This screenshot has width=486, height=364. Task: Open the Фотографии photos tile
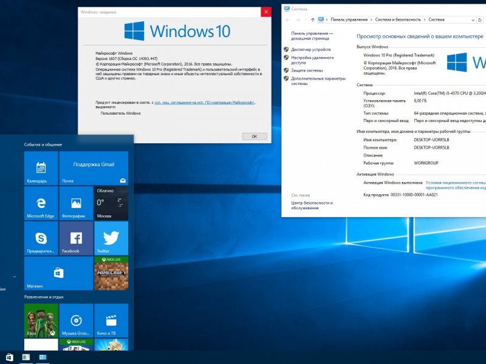(x=77, y=203)
